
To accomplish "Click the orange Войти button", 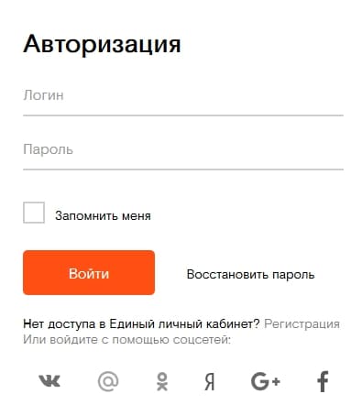I will click(89, 273).
